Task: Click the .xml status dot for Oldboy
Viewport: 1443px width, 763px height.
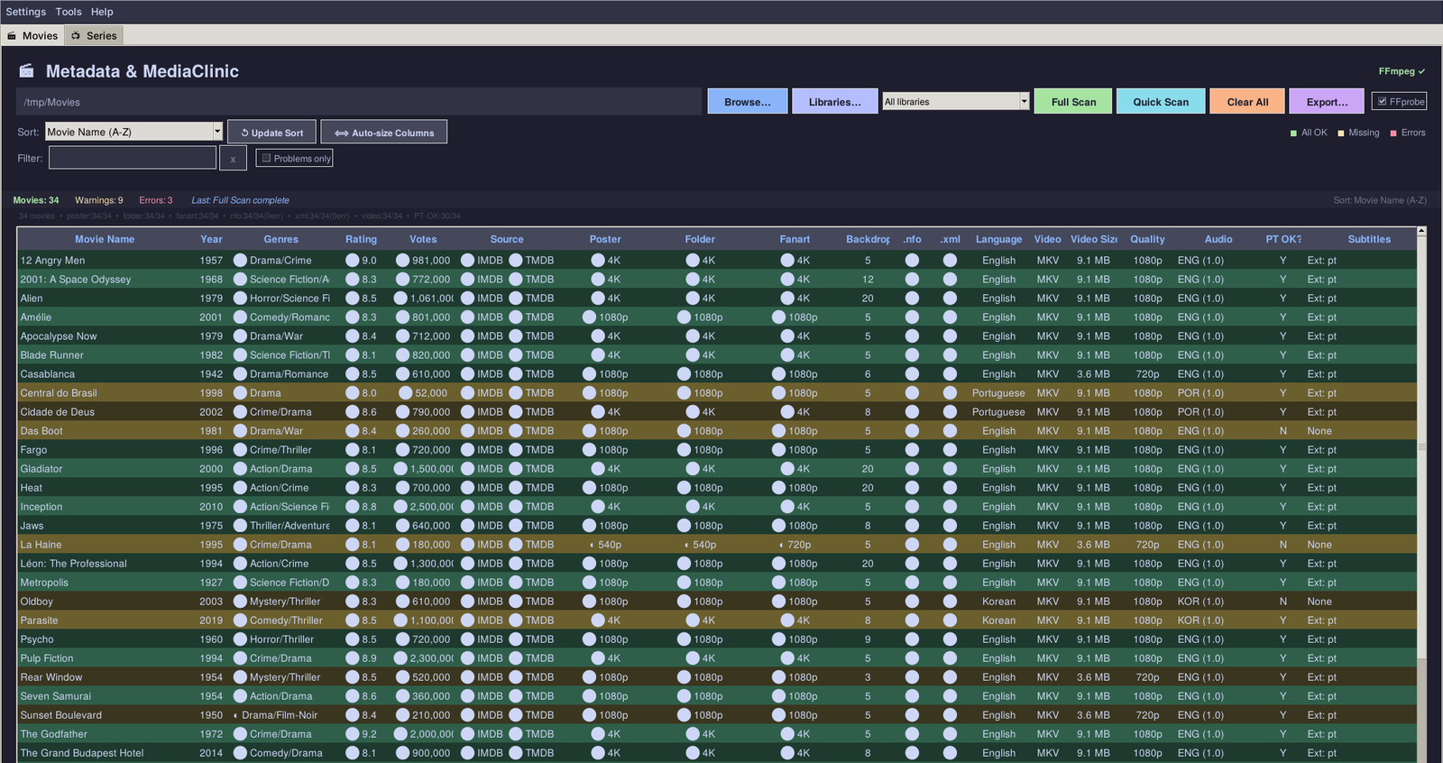Action: 950,601
